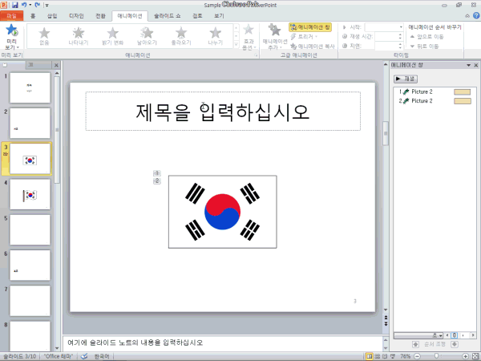The width and height of the screenshot is (481, 361).
Task: Click the notes pane text area
Action: coord(222,343)
